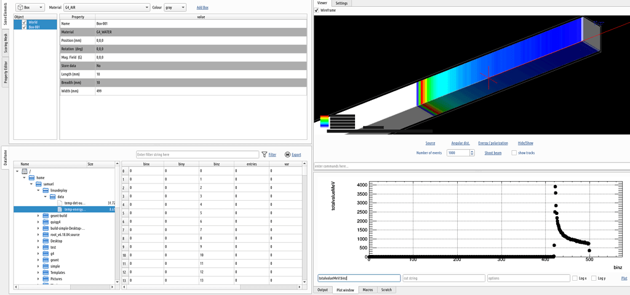Click the Export icon in data panel
The height and width of the screenshot is (295, 630).
coord(287,155)
